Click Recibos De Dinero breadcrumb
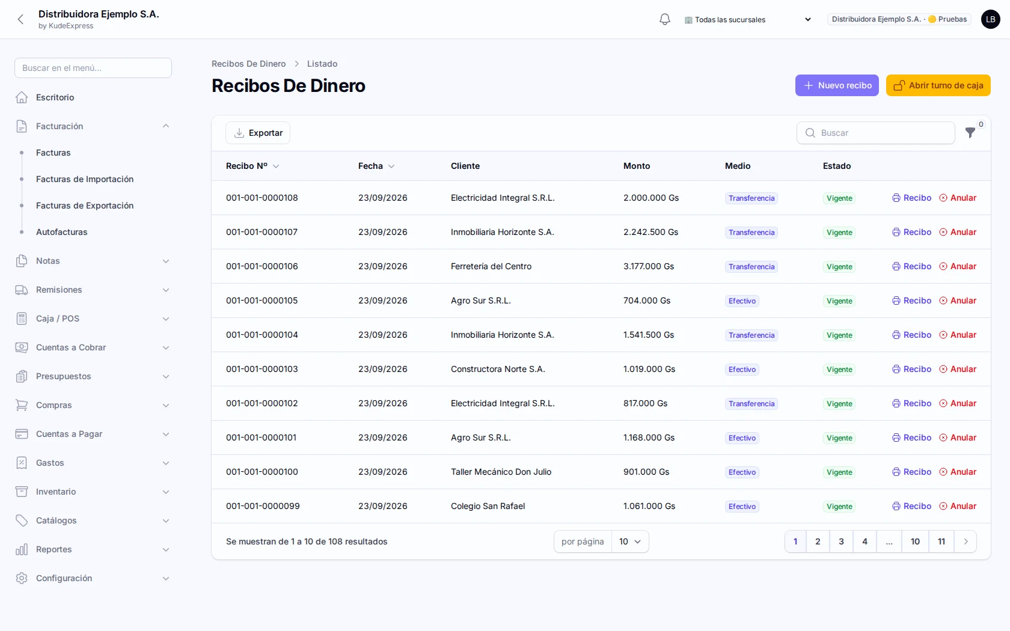The height and width of the screenshot is (631, 1010). click(249, 64)
